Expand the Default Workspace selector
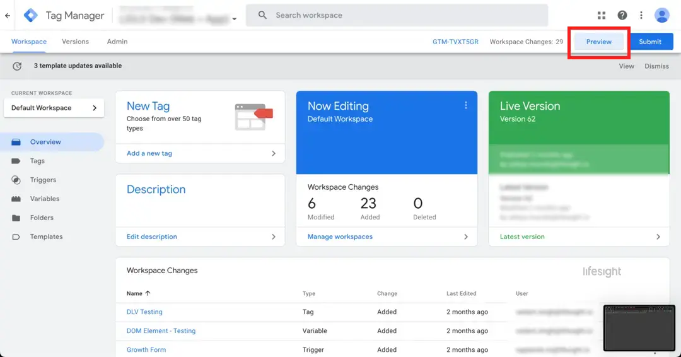Image resolution: width=681 pixels, height=357 pixels. [54, 108]
